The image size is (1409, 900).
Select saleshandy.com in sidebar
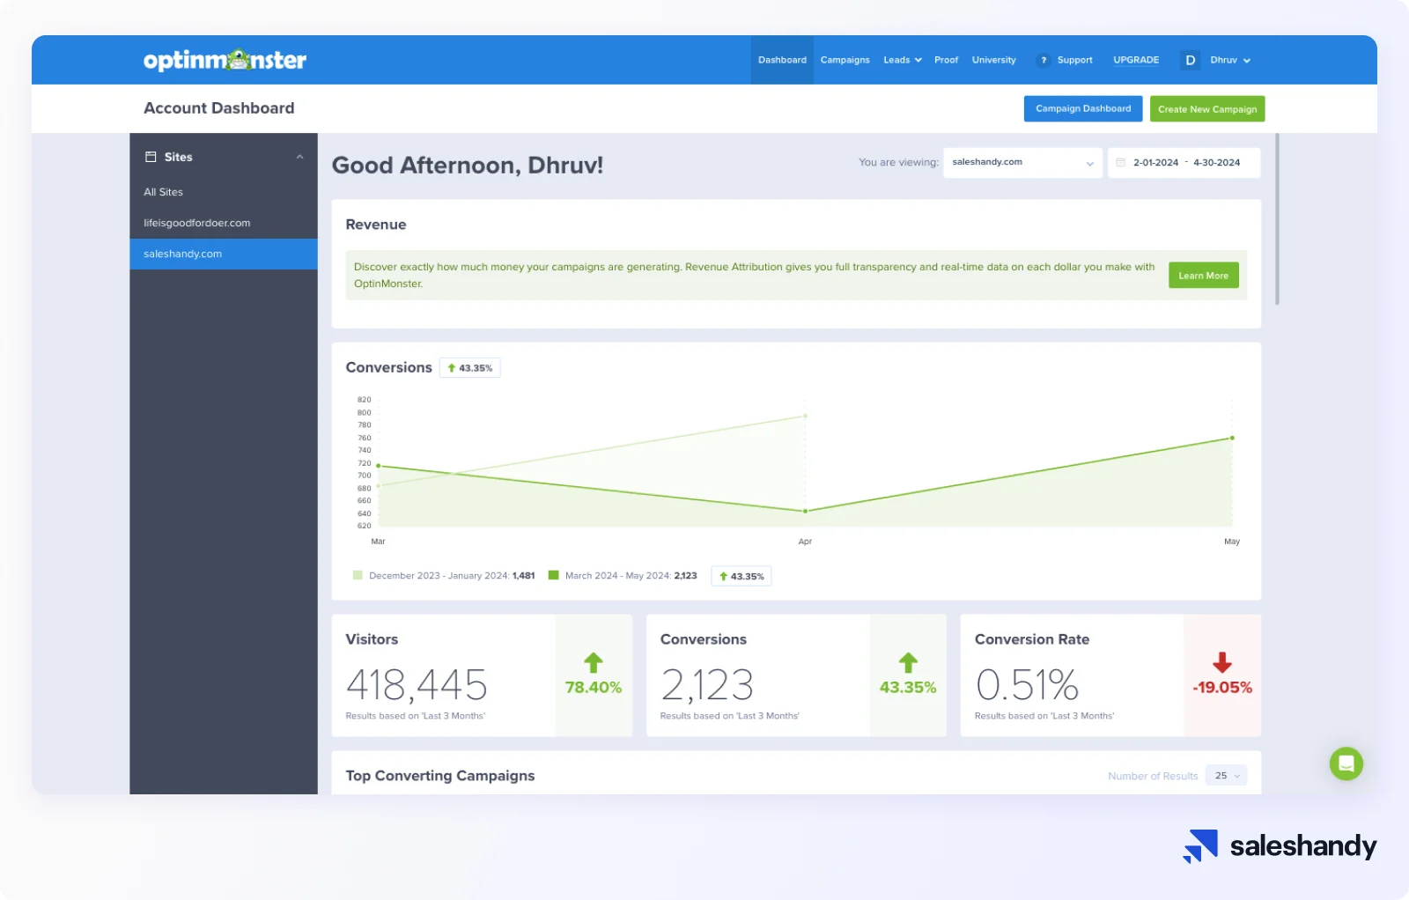(x=224, y=254)
